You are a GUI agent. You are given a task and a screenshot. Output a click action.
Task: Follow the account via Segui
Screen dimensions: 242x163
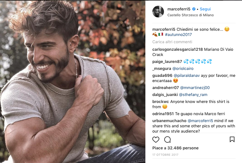tap(205, 9)
